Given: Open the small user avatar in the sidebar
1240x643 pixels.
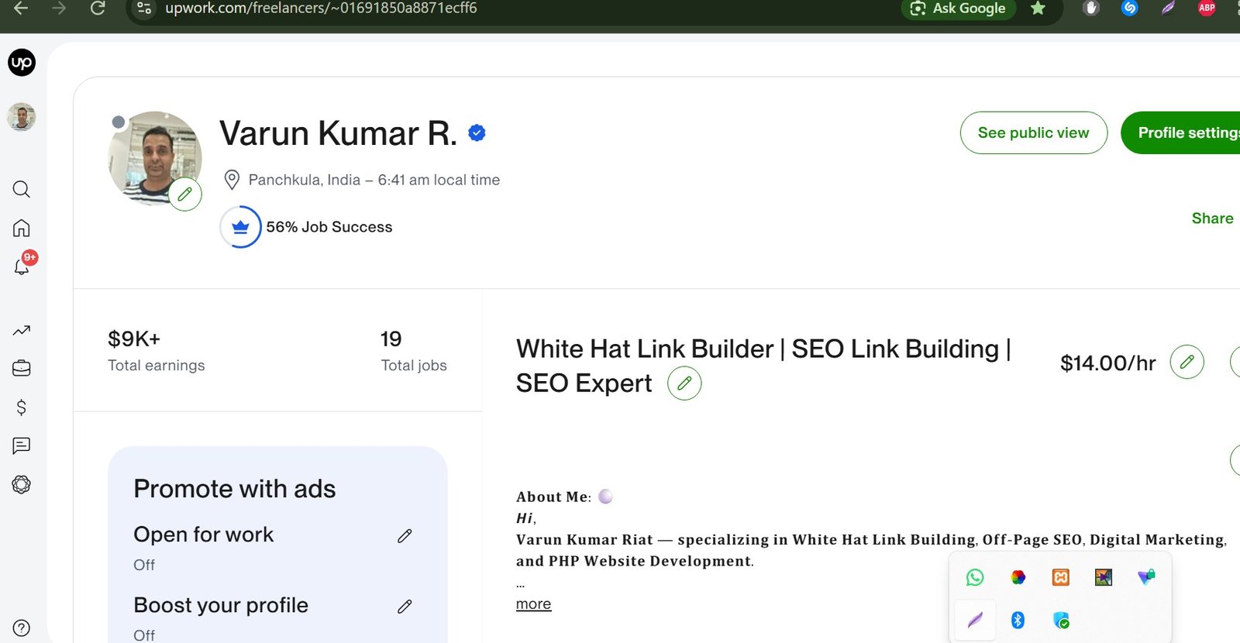Looking at the screenshot, I should (22, 117).
